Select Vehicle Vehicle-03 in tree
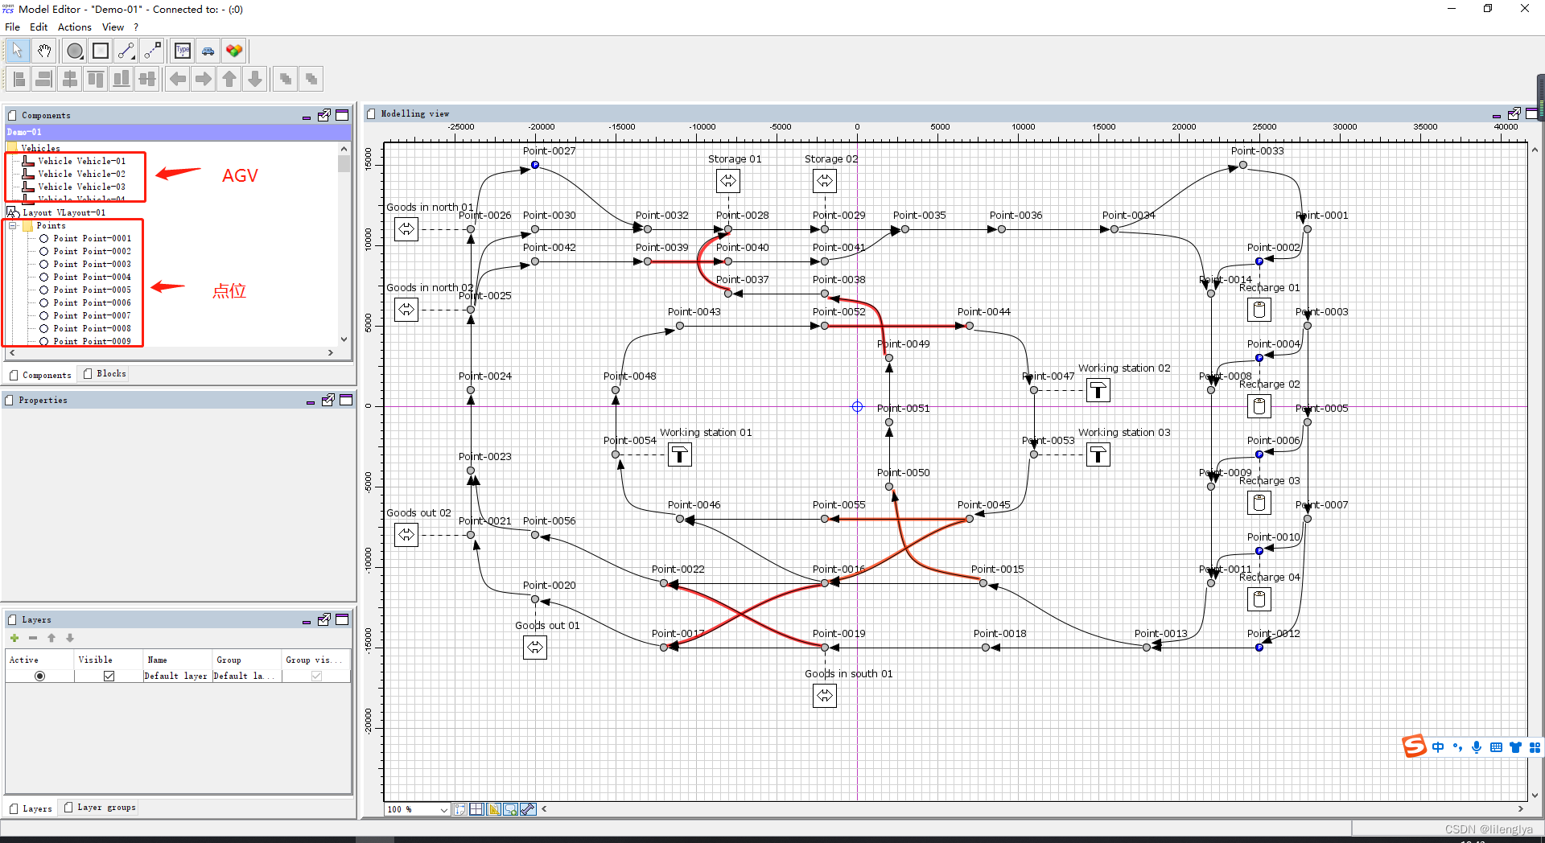The image size is (1545, 843). pos(81,187)
